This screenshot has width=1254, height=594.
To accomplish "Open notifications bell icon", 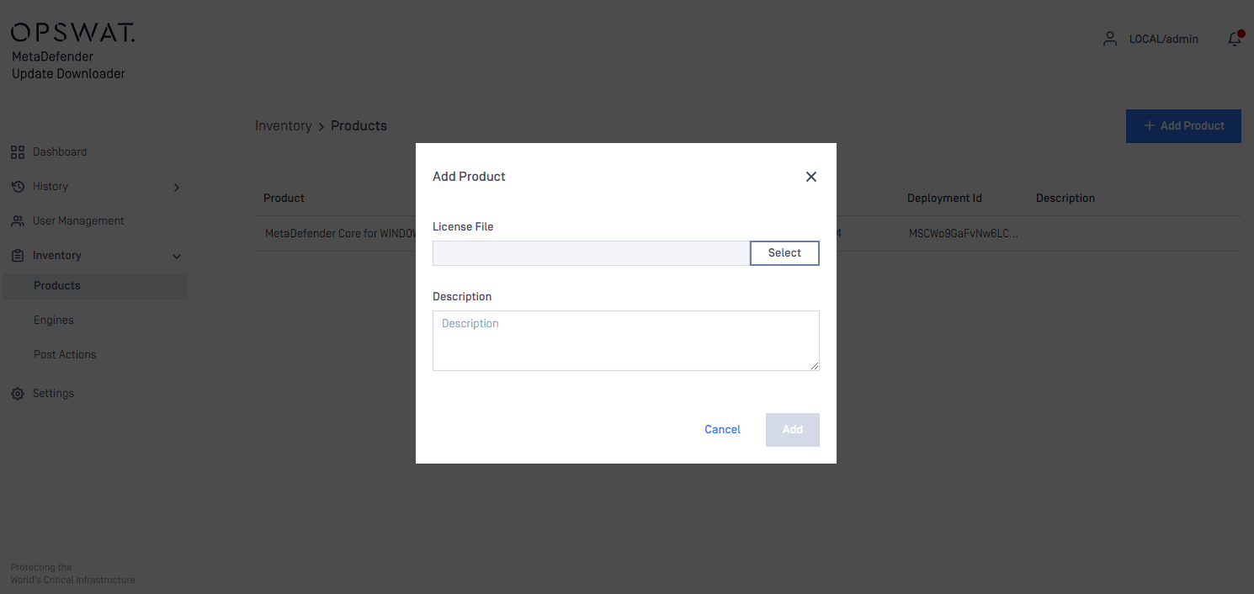I will pyautogui.click(x=1235, y=39).
